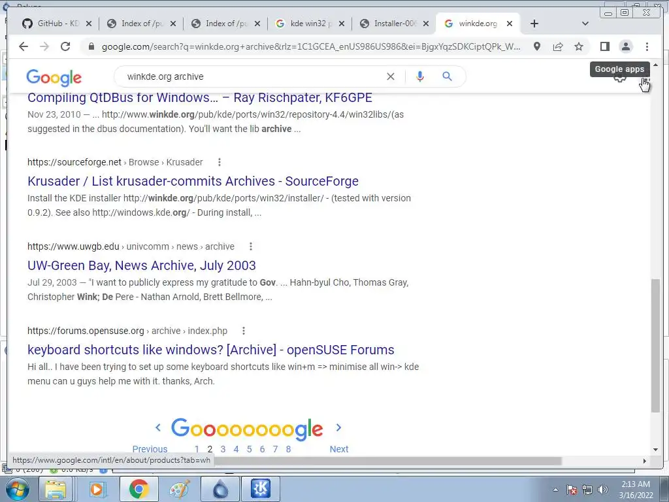Open the Windows Start button
Viewport: 669px width, 502px height.
[x=17, y=489]
